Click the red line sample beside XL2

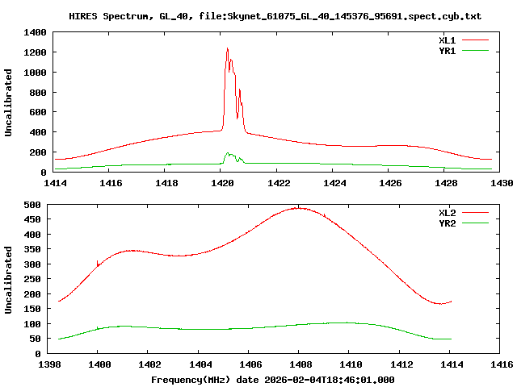pos(477,212)
